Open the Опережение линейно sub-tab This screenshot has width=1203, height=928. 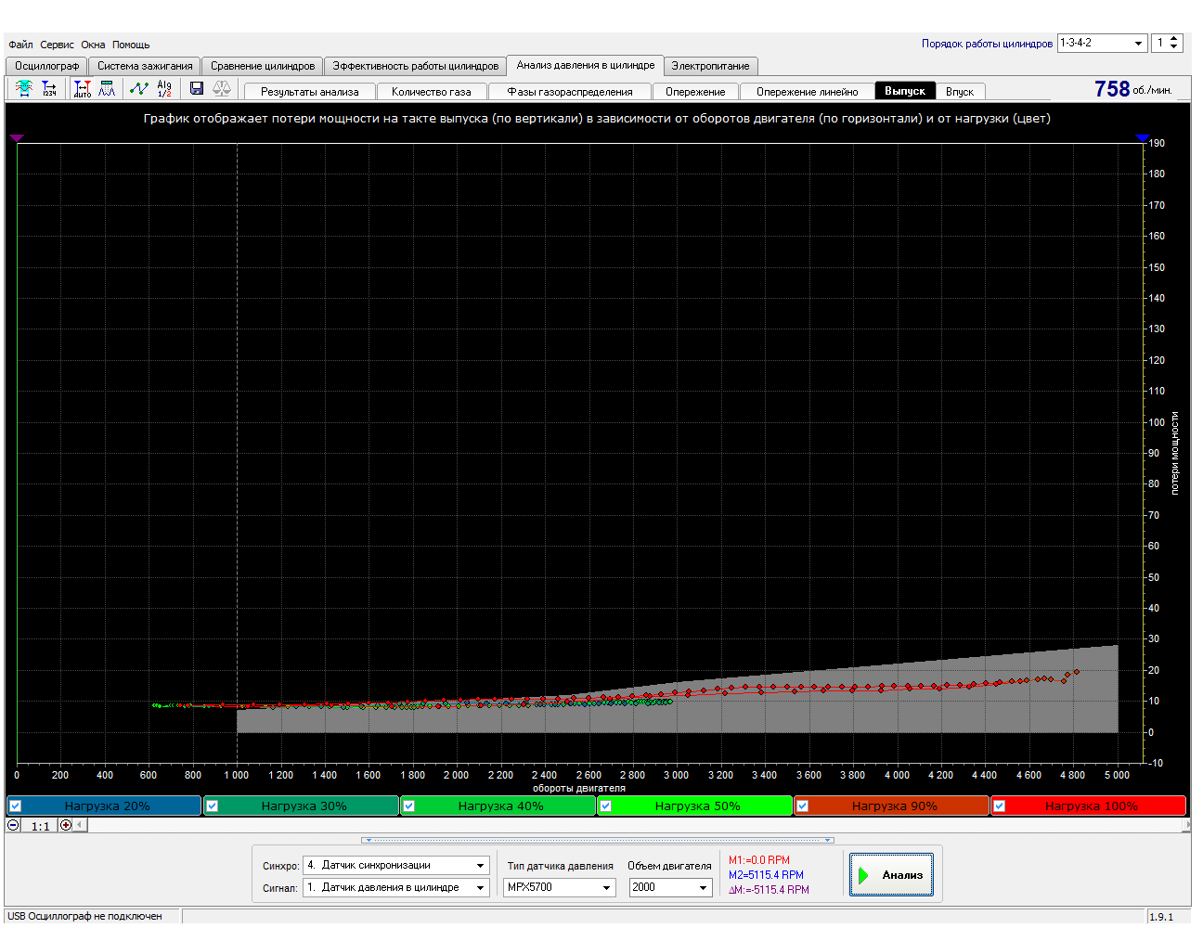pos(807,92)
